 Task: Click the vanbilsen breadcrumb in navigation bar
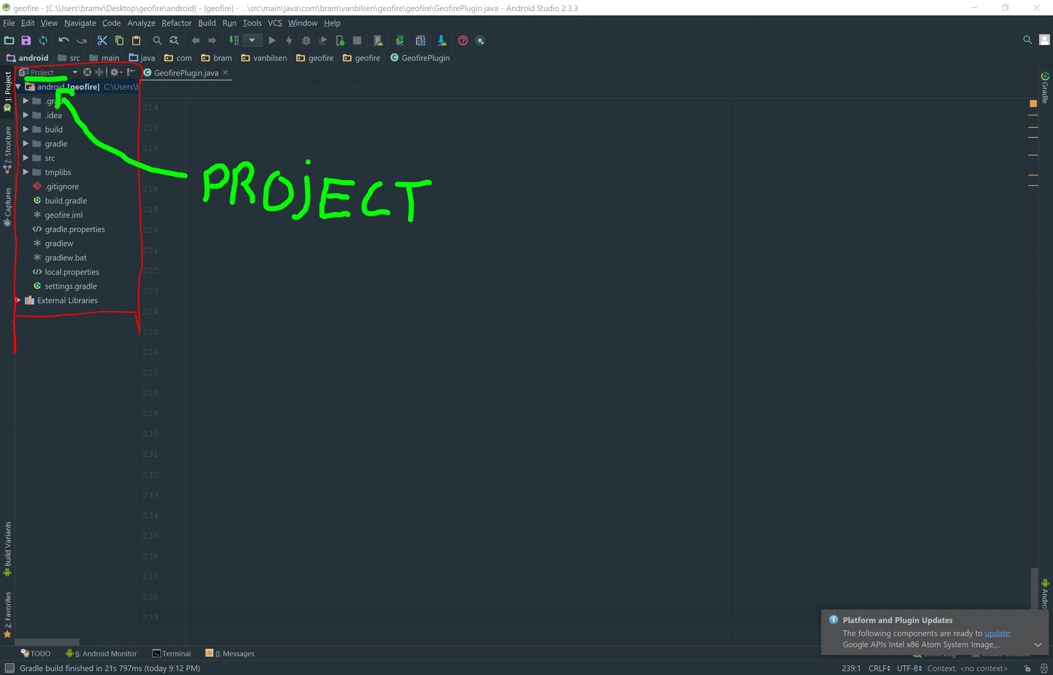coord(270,58)
